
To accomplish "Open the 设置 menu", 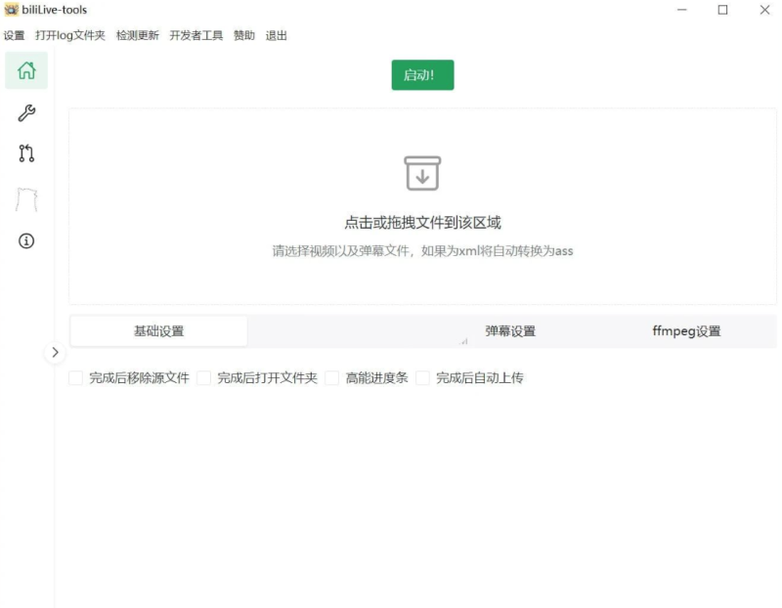I will pos(14,35).
